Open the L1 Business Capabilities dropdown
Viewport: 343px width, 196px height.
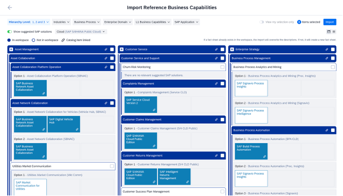coord(153,22)
